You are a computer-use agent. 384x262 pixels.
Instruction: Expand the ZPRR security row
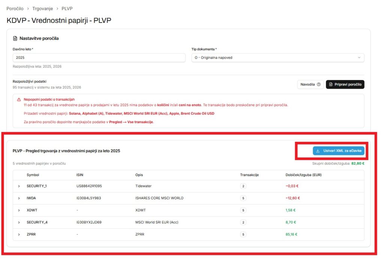[19, 234]
